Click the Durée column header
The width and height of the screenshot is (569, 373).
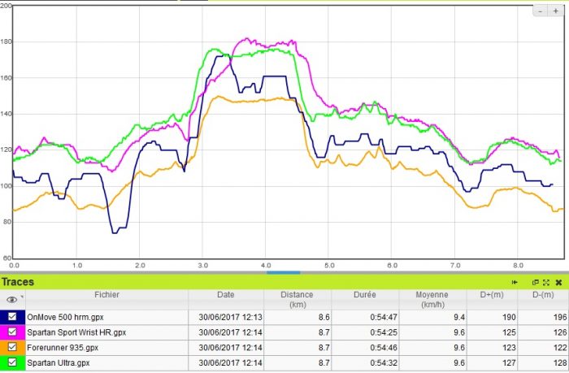coord(366,294)
